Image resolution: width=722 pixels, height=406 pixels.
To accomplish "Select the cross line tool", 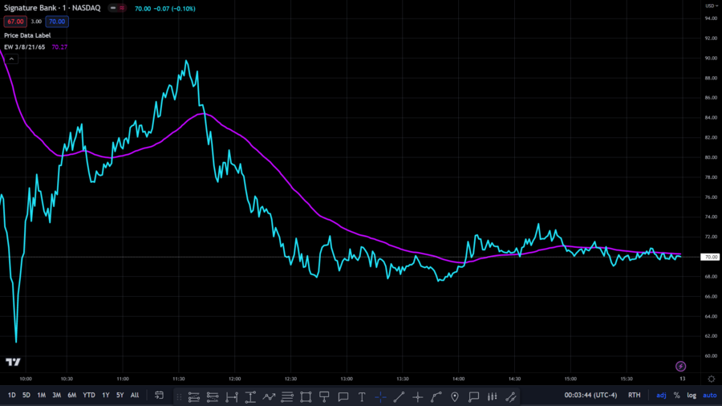I will (418, 397).
